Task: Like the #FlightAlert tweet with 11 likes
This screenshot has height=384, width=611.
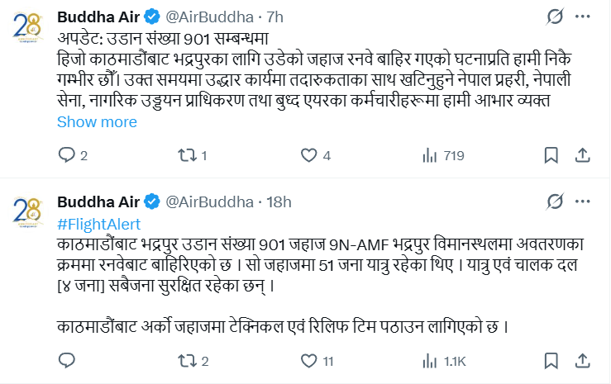Action: coord(308,361)
